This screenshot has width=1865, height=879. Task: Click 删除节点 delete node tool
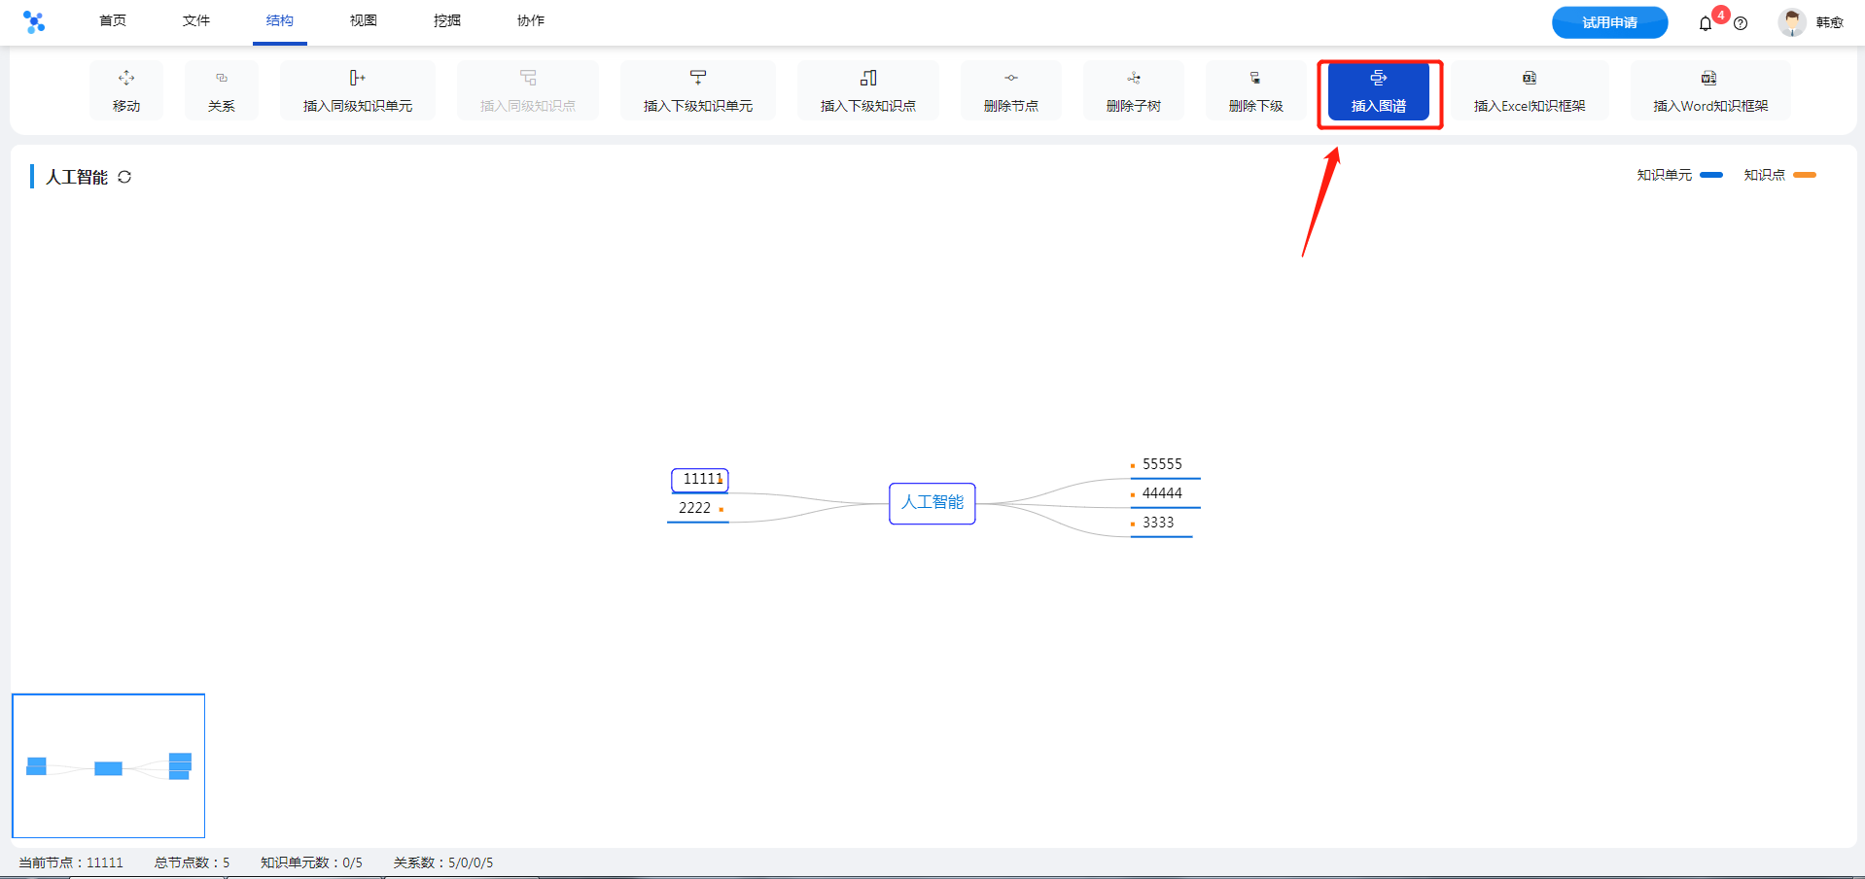[1011, 90]
